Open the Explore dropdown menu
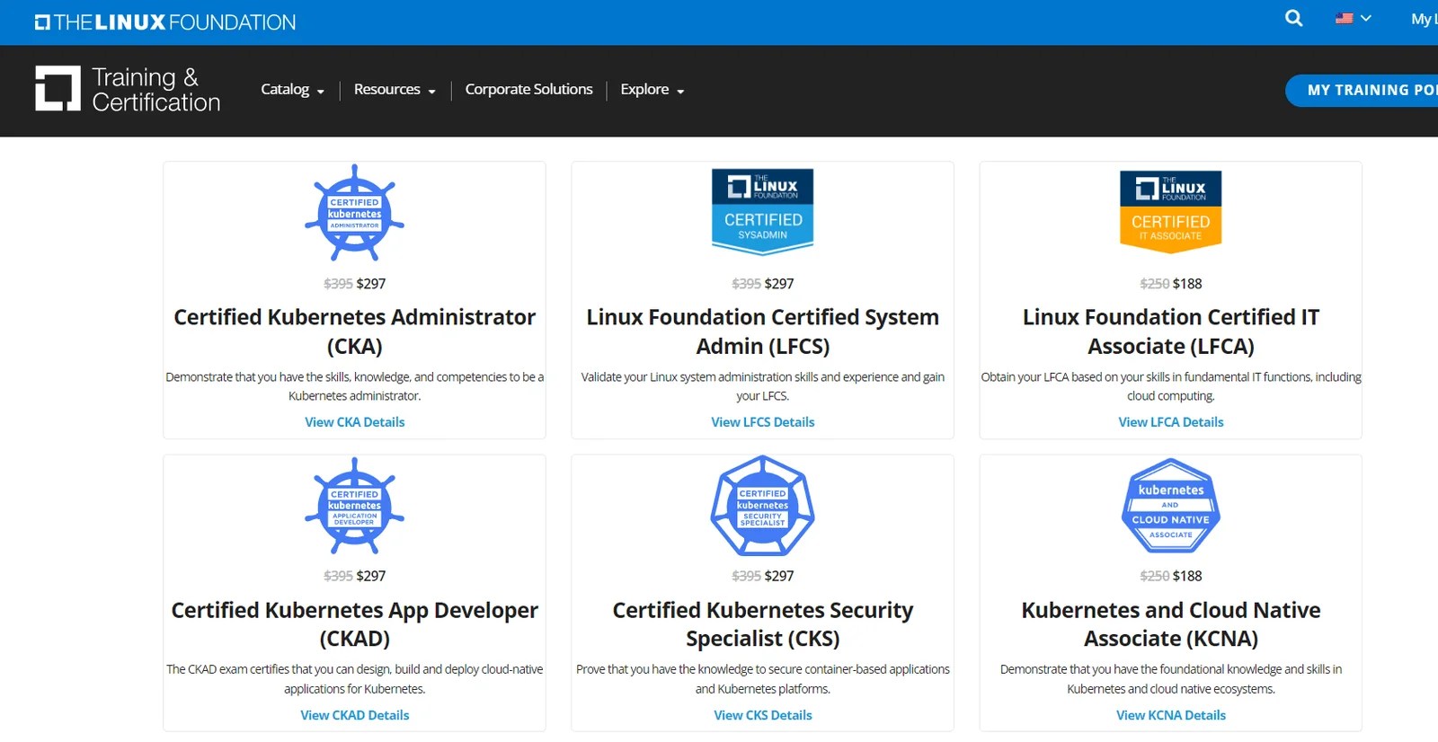The image size is (1438, 742). click(x=652, y=90)
